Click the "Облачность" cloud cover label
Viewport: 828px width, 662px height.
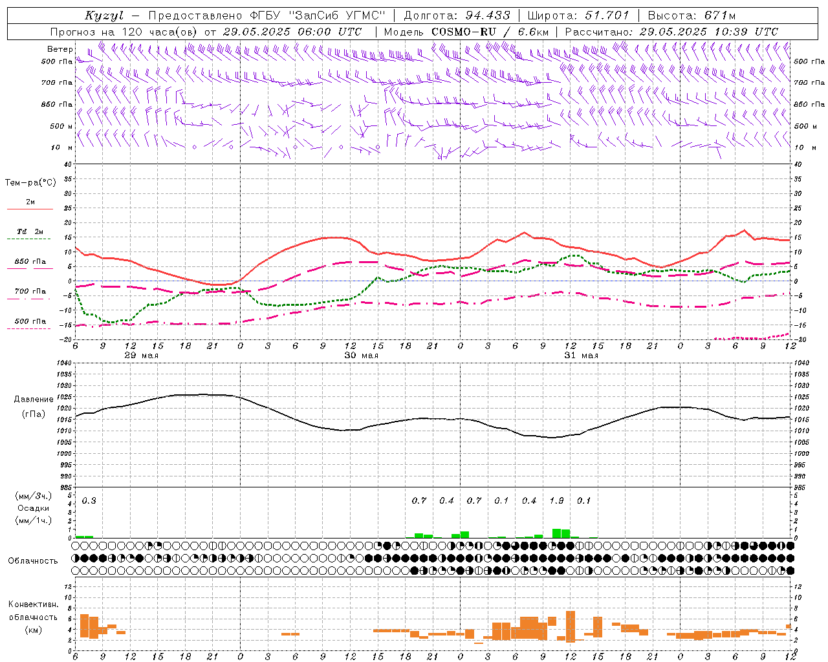[x=33, y=561]
